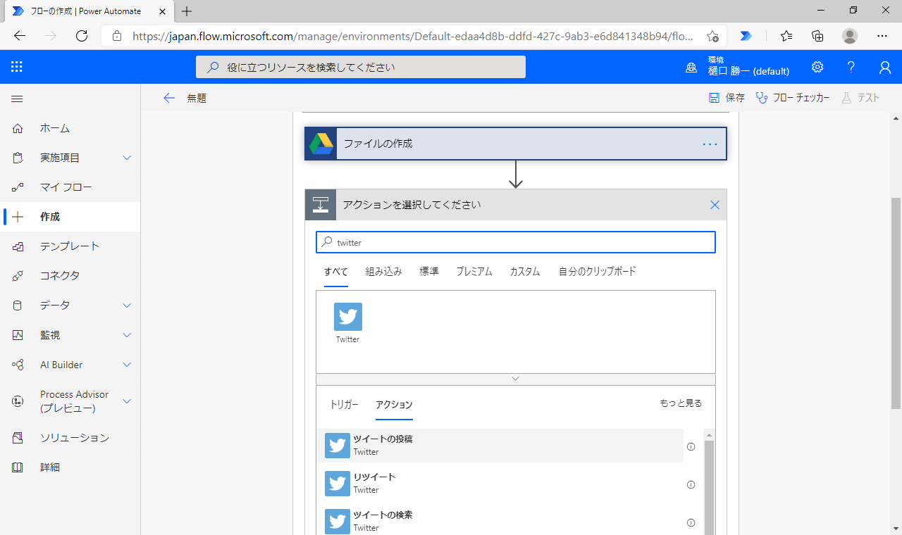This screenshot has height=535, width=902.
Task: Click the action step insert icon in panel header
Action: [321, 205]
